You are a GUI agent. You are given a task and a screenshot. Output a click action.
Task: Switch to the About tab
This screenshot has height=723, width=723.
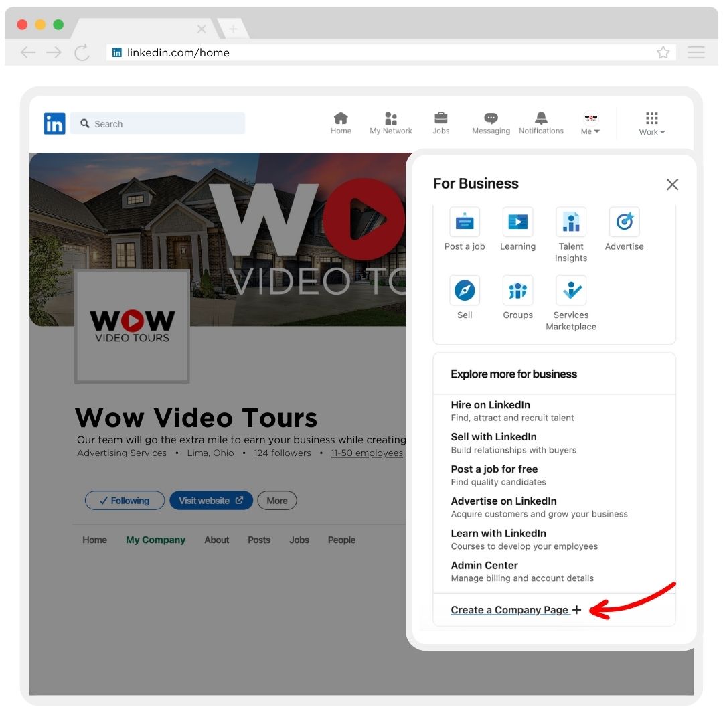pyautogui.click(x=217, y=540)
